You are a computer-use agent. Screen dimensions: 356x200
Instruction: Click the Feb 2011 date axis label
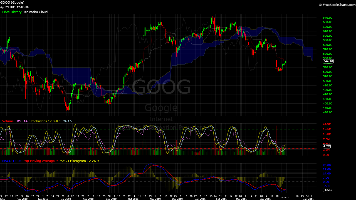point(222,199)
